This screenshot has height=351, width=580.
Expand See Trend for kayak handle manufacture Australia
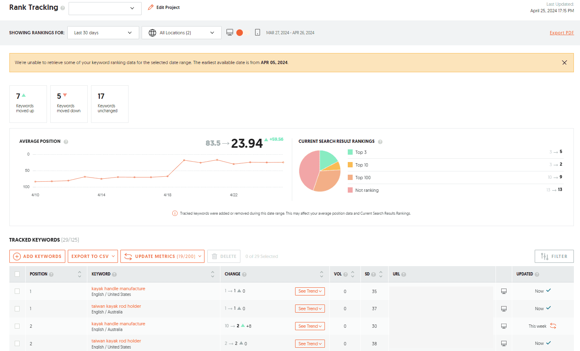[310, 326]
